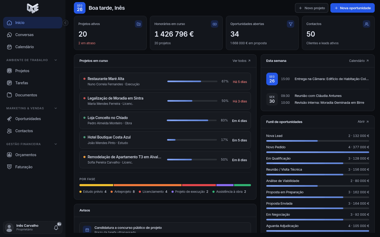Open the Entrega na Câmara event

click(x=325, y=79)
